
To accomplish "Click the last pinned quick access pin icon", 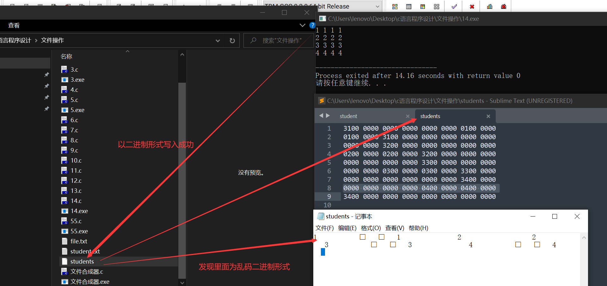I will pyautogui.click(x=47, y=109).
